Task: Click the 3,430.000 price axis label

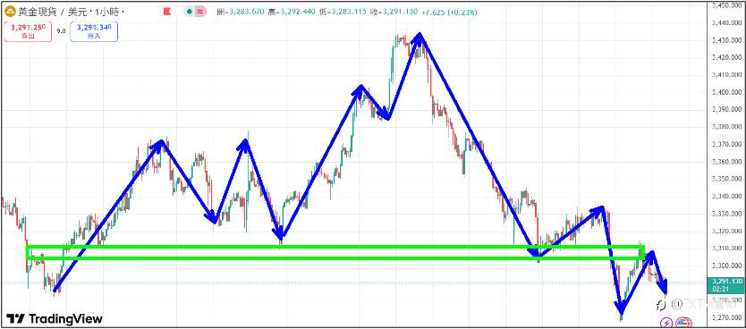Action: pyautogui.click(x=727, y=40)
